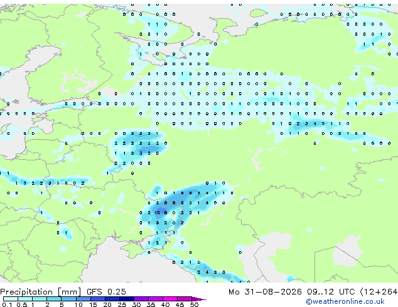Click the '25' legend scale label
The height and width of the screenshot is (307, 398).
click(x=122, y=304)
